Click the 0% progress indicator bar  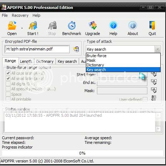point(83,153)
